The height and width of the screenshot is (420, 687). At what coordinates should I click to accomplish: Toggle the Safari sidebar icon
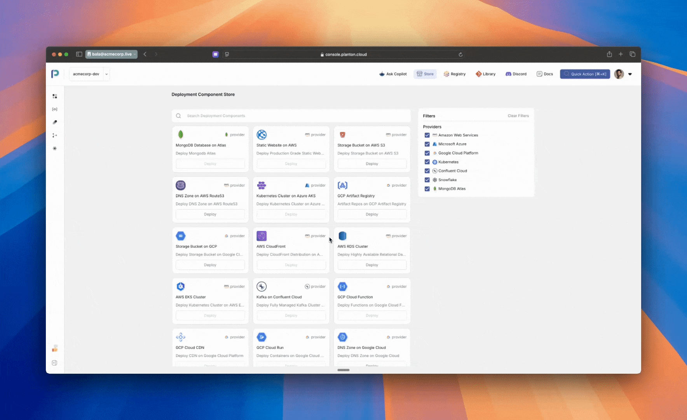[79, 54]
